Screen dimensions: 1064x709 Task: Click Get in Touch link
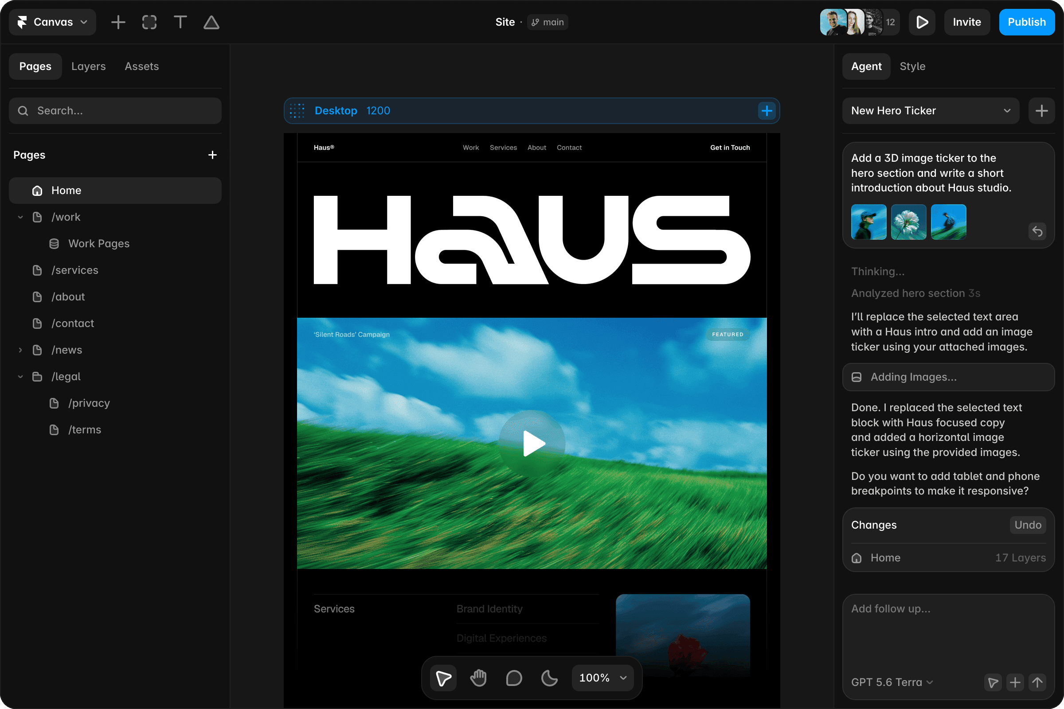click(x=730, y=148)
